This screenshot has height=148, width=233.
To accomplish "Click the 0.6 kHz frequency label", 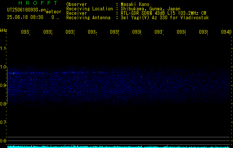I will click(3, 141).
